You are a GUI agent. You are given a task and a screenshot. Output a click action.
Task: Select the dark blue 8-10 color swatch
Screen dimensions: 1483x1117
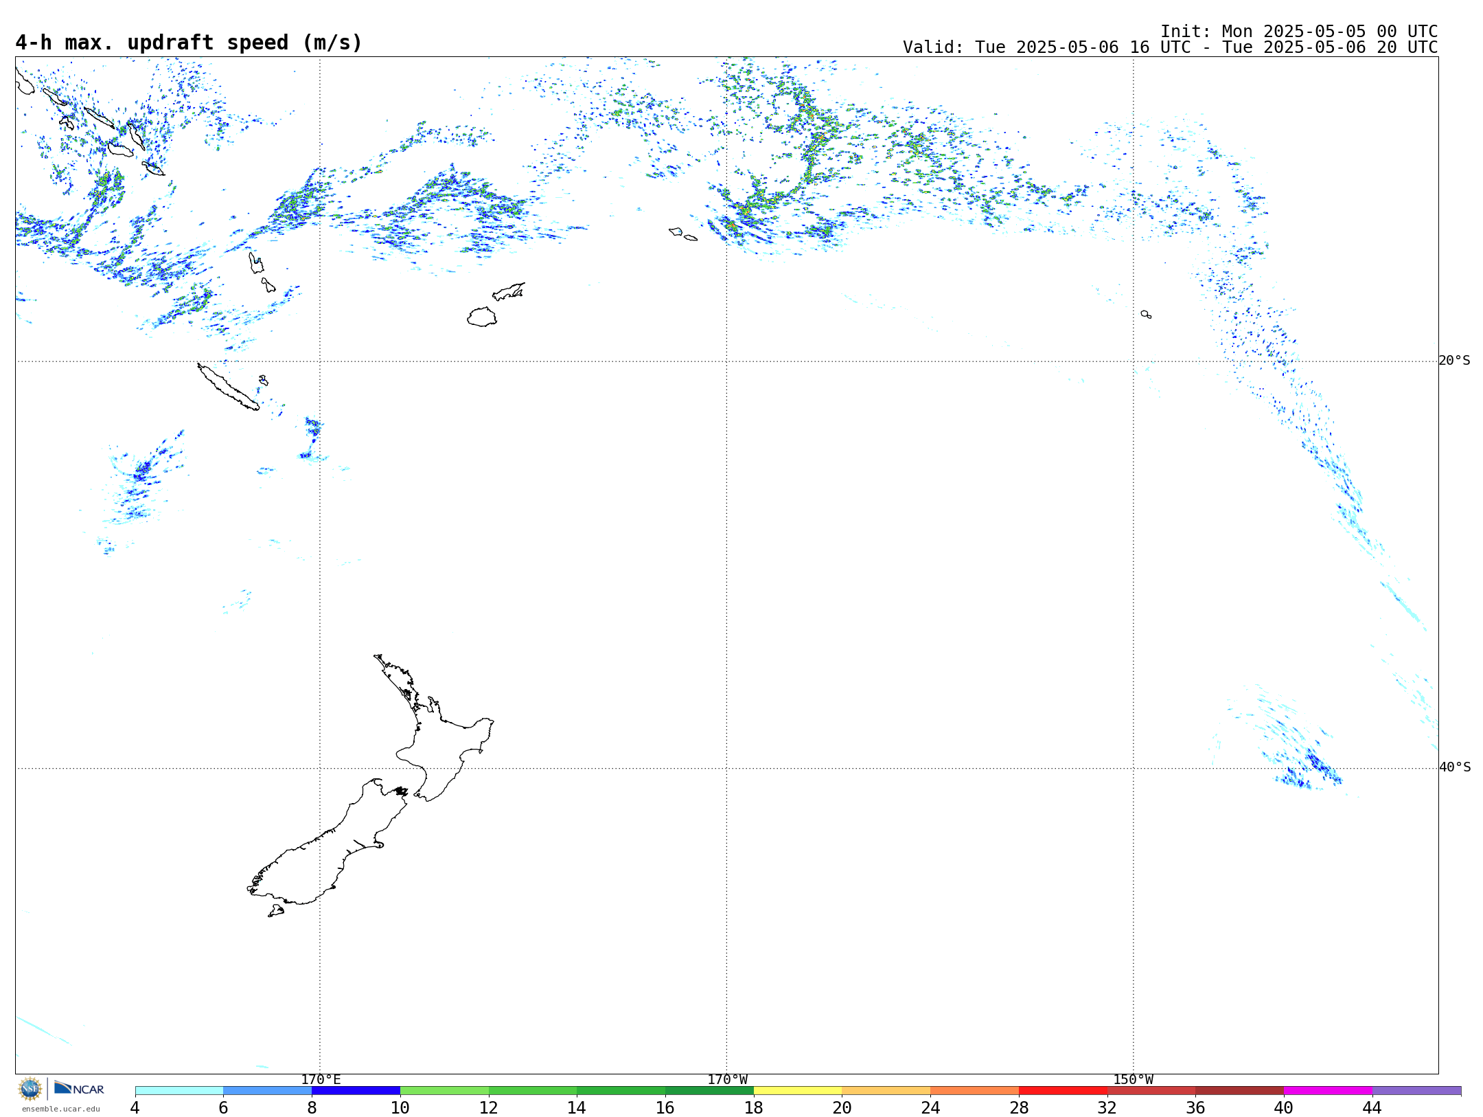(x=356, y=1091)
